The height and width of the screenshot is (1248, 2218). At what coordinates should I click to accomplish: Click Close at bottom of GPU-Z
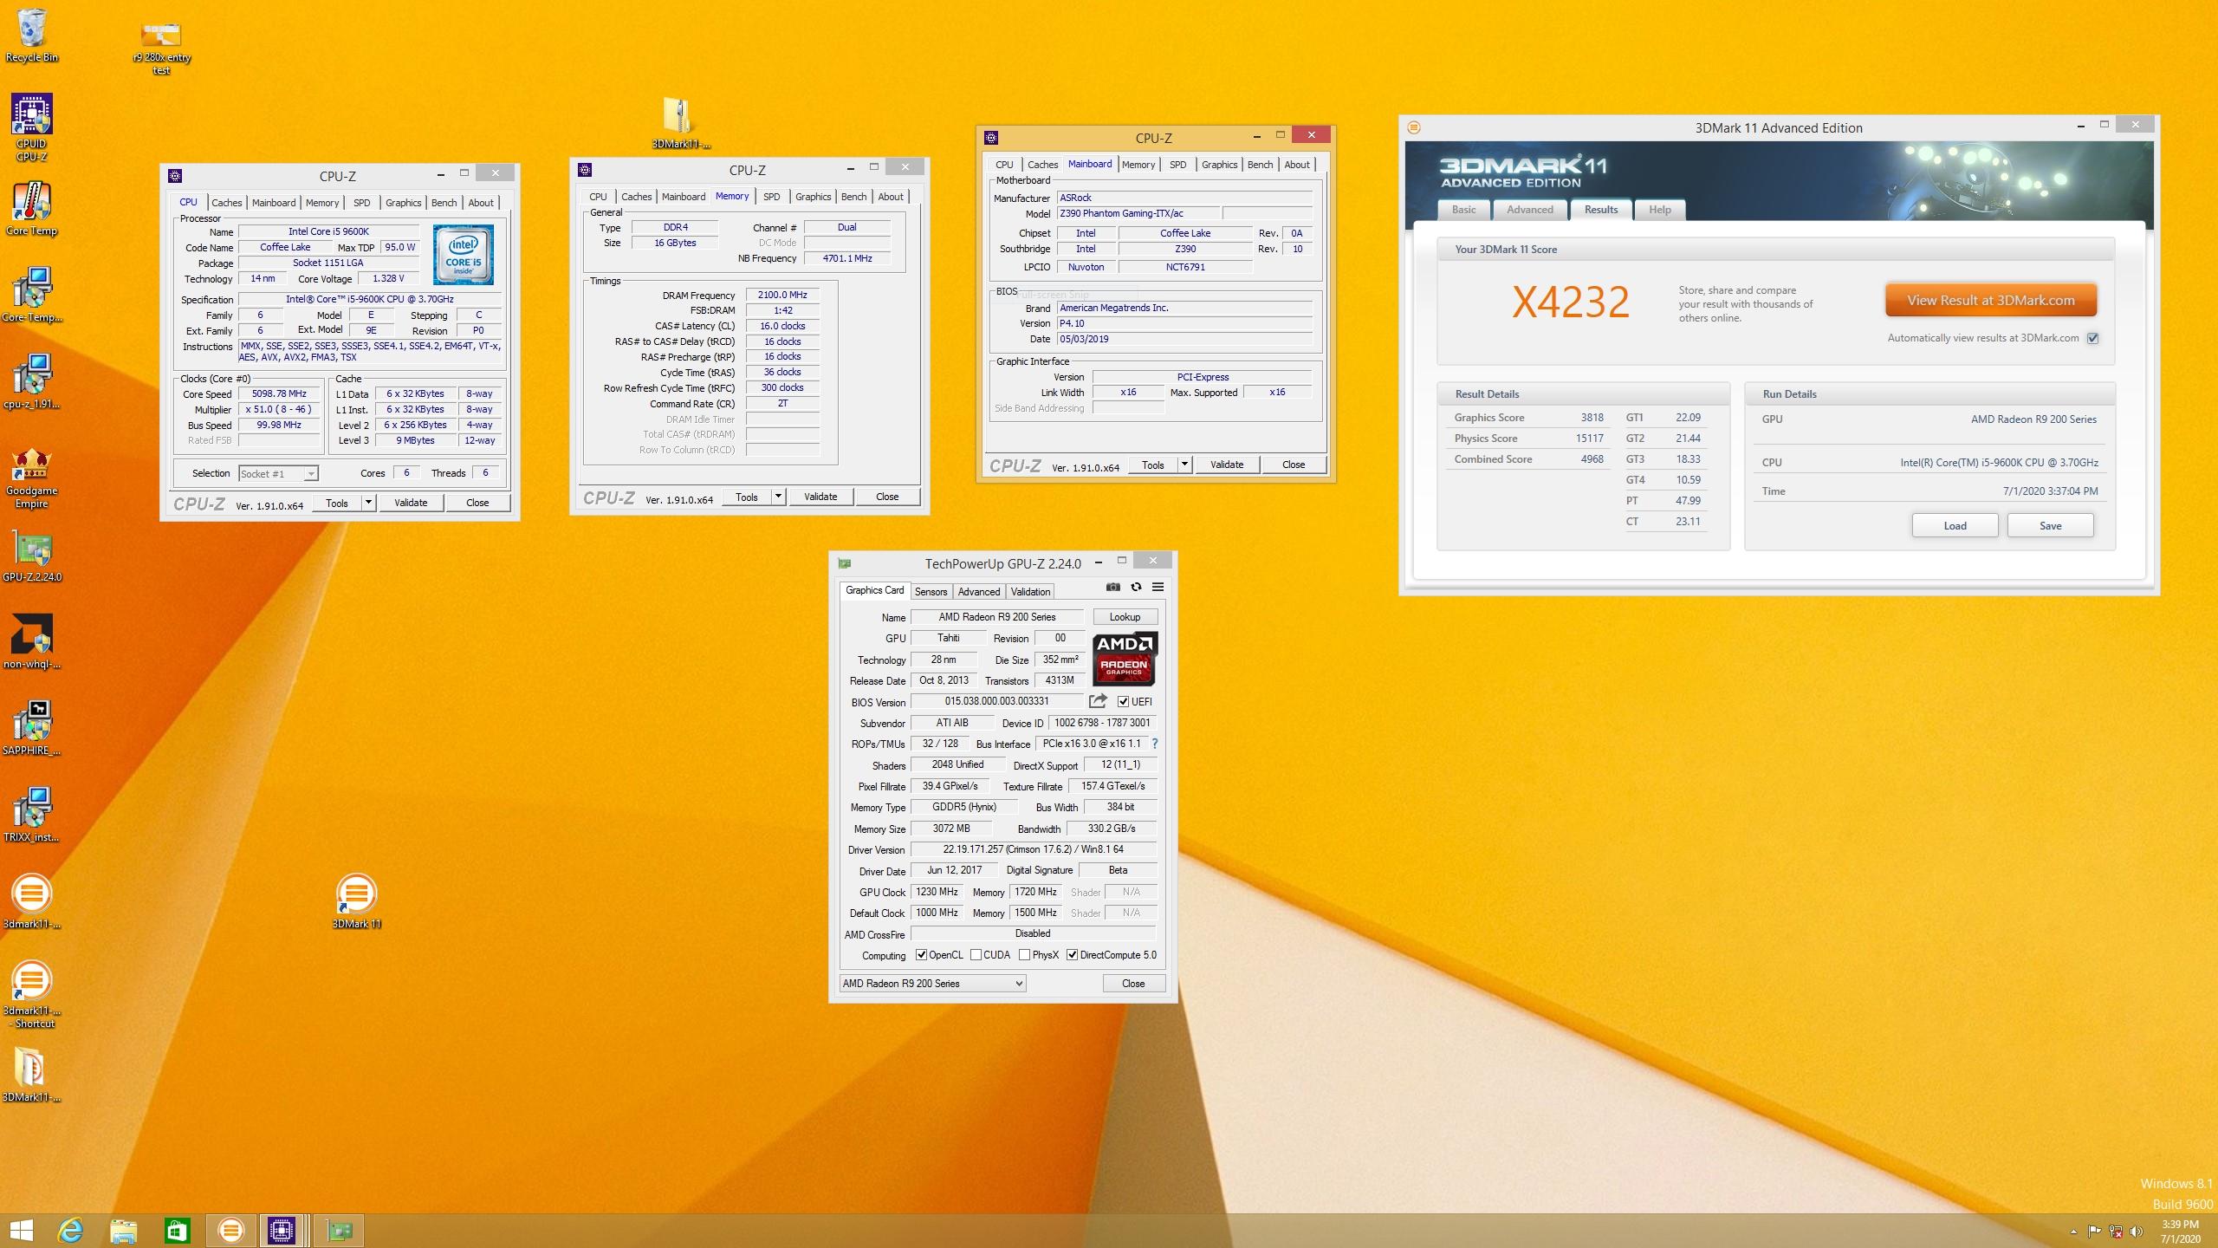(x=1133, y=983)
